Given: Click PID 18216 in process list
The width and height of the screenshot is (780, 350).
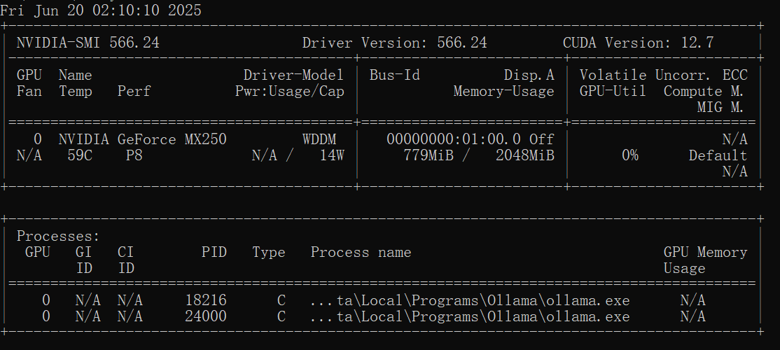Looking at the screenshot, I should coord(206,300).
